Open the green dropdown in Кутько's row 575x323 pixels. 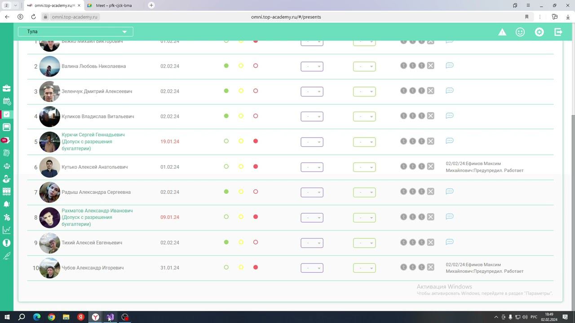click(x=364, y=167)
